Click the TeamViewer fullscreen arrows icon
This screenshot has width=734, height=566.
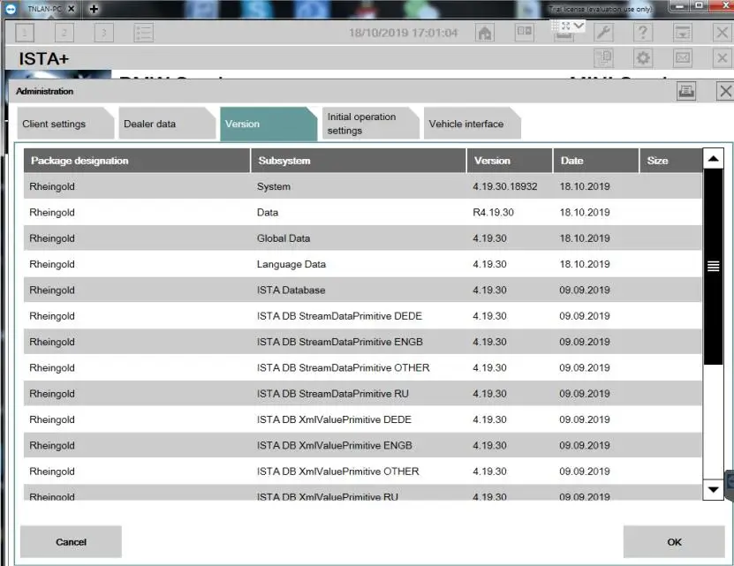pyautogui.click(x=565, y=26)
